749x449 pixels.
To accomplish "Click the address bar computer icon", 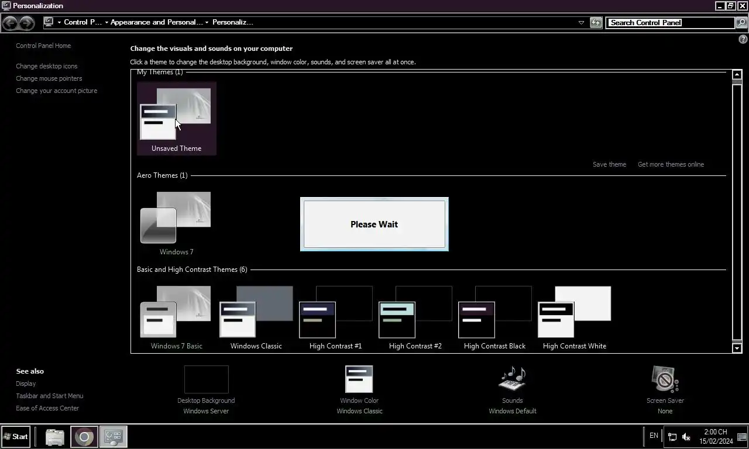I will point(49,22).
